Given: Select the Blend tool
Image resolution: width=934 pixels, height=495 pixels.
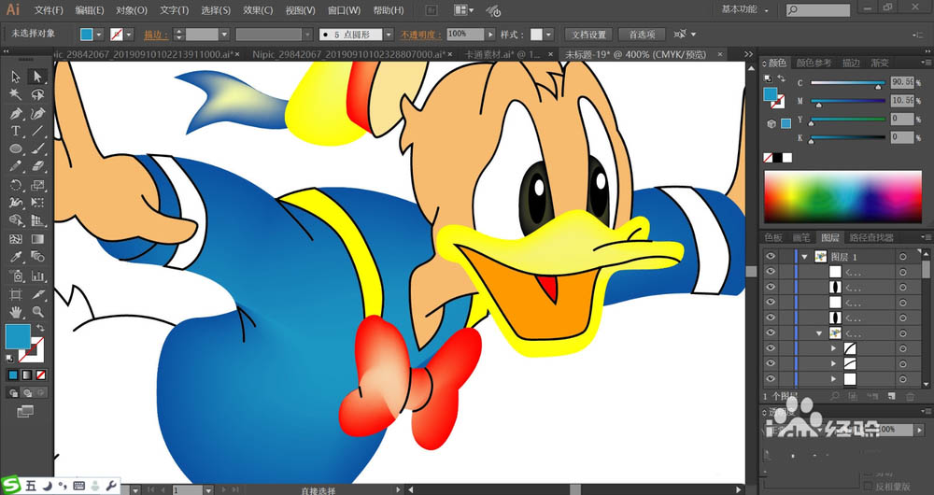Looking at the screenshot, I should coord(37,258).
